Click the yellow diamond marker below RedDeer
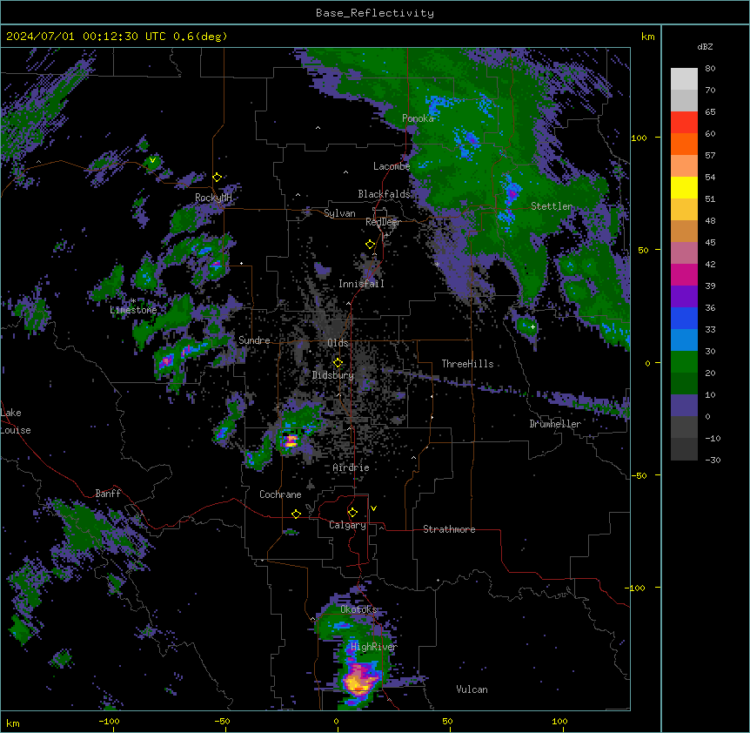The height and width of the screenshot is (733, 750). 371,245
